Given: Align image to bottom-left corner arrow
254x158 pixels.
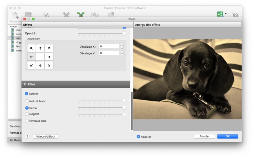Looking at the screenshot, I should [31, 65].
